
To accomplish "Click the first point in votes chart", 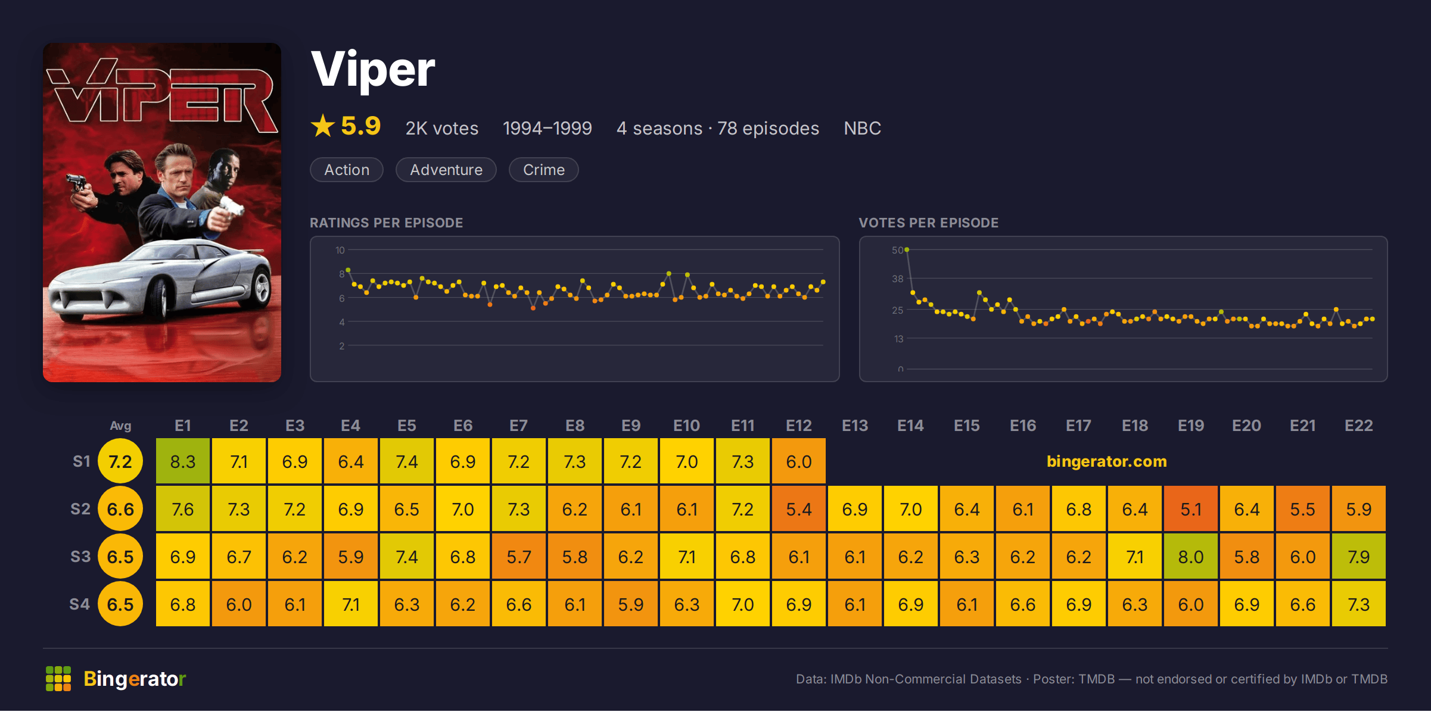I will point(907,250).
